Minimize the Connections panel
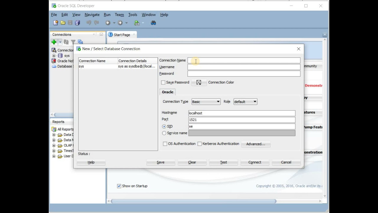The width and height of the screenshot is (378, 213). 101,34
